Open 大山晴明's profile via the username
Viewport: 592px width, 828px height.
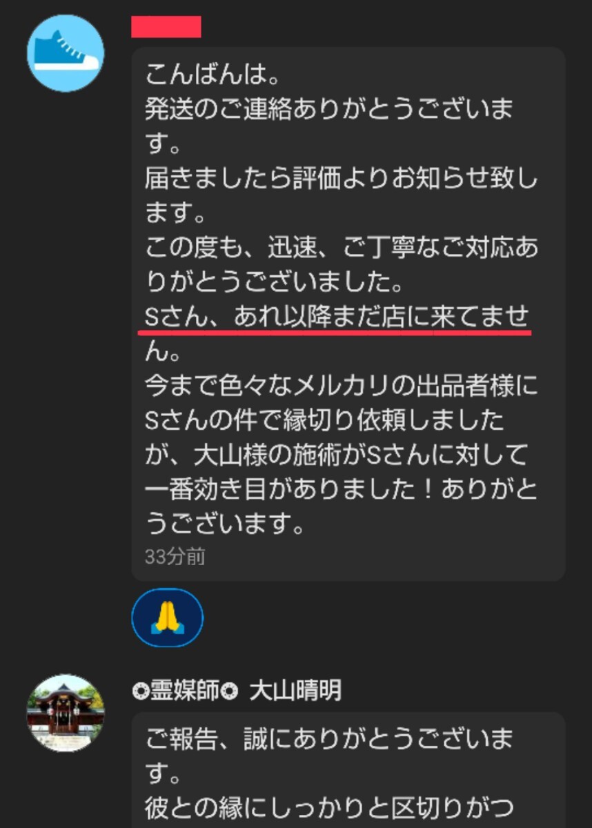tap(295, 690)
